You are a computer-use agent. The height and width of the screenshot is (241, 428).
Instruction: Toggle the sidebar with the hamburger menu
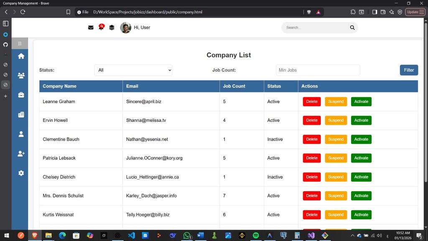(x=20, y=44)
